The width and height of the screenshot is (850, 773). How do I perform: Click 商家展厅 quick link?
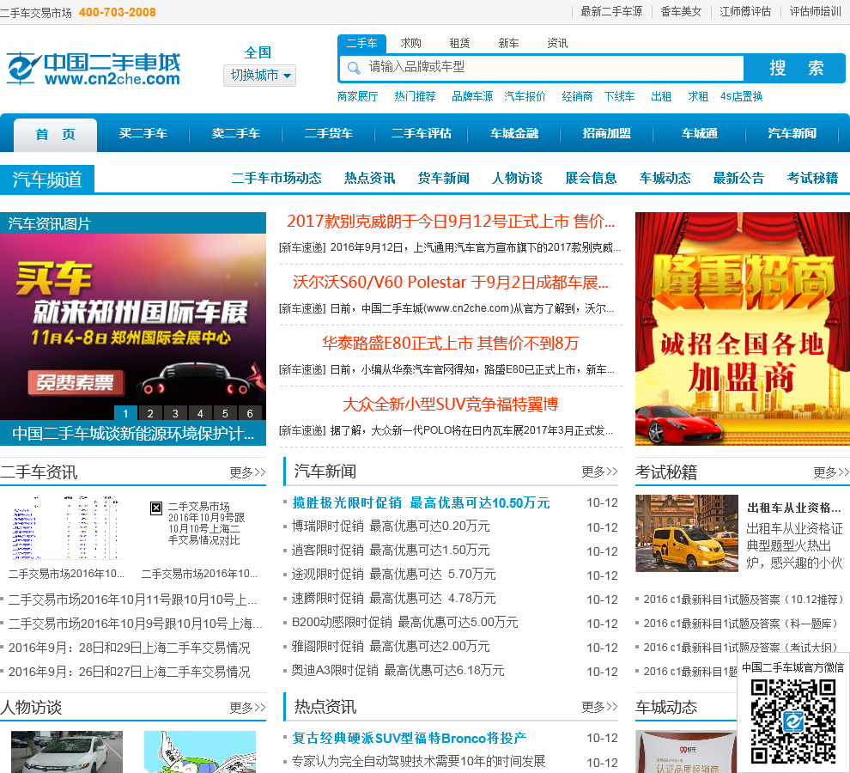[x=357, y=96]
